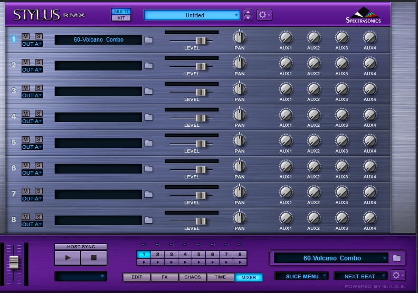Screen dimensions: 418x293
Task: Open the browser folder for part 4
Action: (x=149, y=117)
